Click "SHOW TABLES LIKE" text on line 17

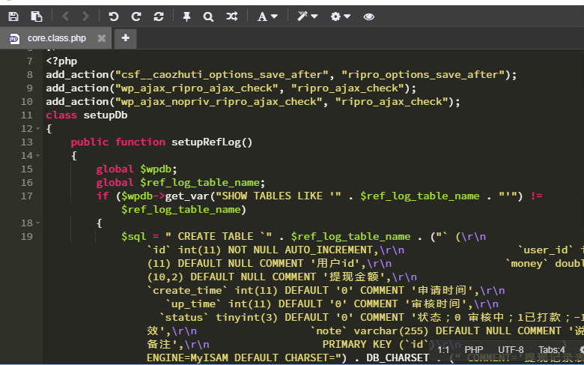pyautogui.click(x=272, y=196)
